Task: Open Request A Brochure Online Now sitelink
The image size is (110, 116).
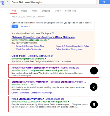Action: point(30,46)
